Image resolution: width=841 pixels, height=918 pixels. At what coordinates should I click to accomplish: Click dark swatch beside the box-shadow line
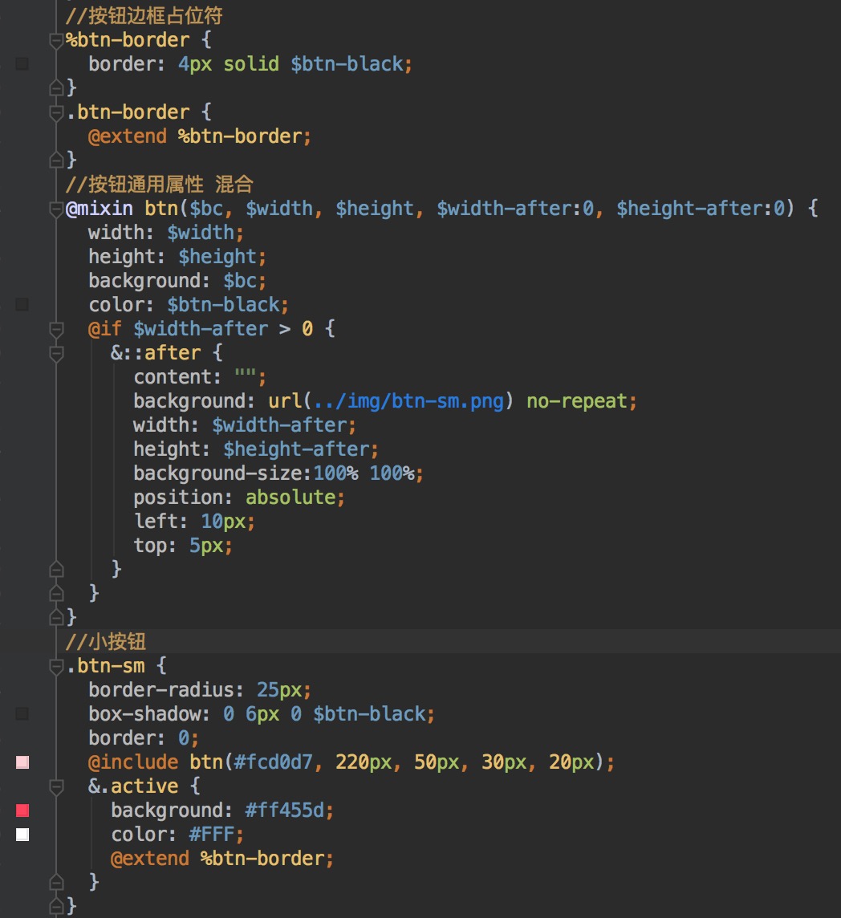point(22,713)
